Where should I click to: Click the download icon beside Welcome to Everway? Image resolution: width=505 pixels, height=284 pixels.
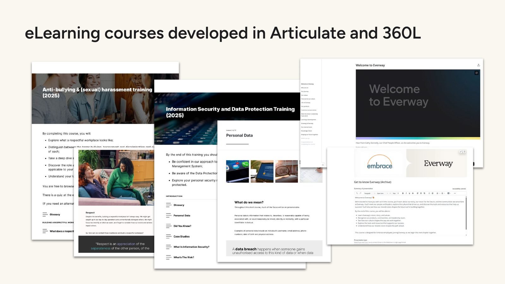478,65
